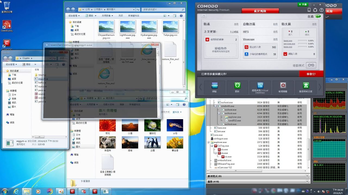Open the View Quarantine tile in Comodo

[x=283, y=87]
